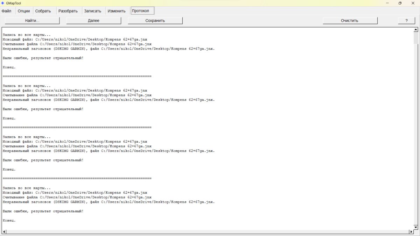420x236 pixels.
Task: Click the Далее button
Action: pyautogui.click(x=93, y=21)
